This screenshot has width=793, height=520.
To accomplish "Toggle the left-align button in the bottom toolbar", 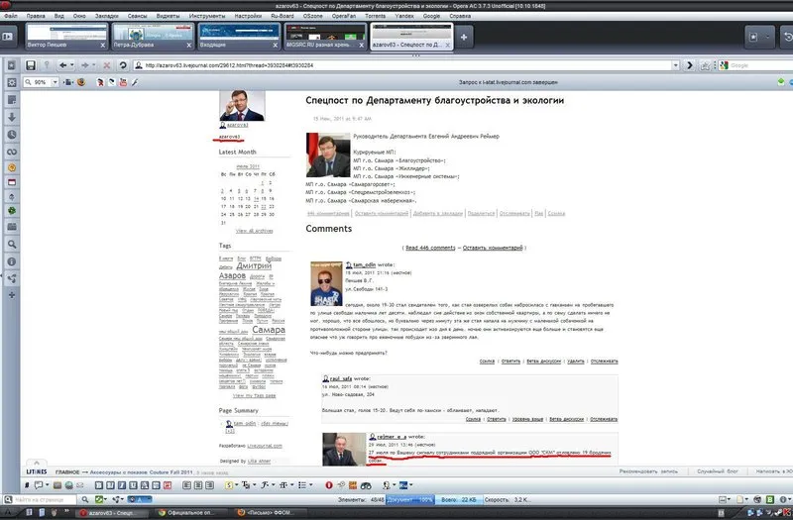I will (186, 485).
